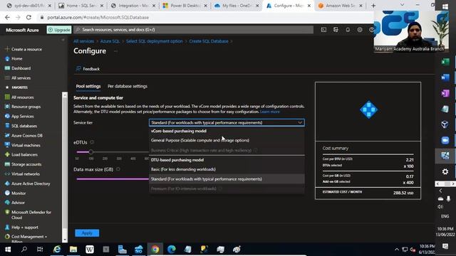This screenshot has height=256, width=456.
Task: Select Basic (For less demanding workloads) option
Action: (227, 169)
